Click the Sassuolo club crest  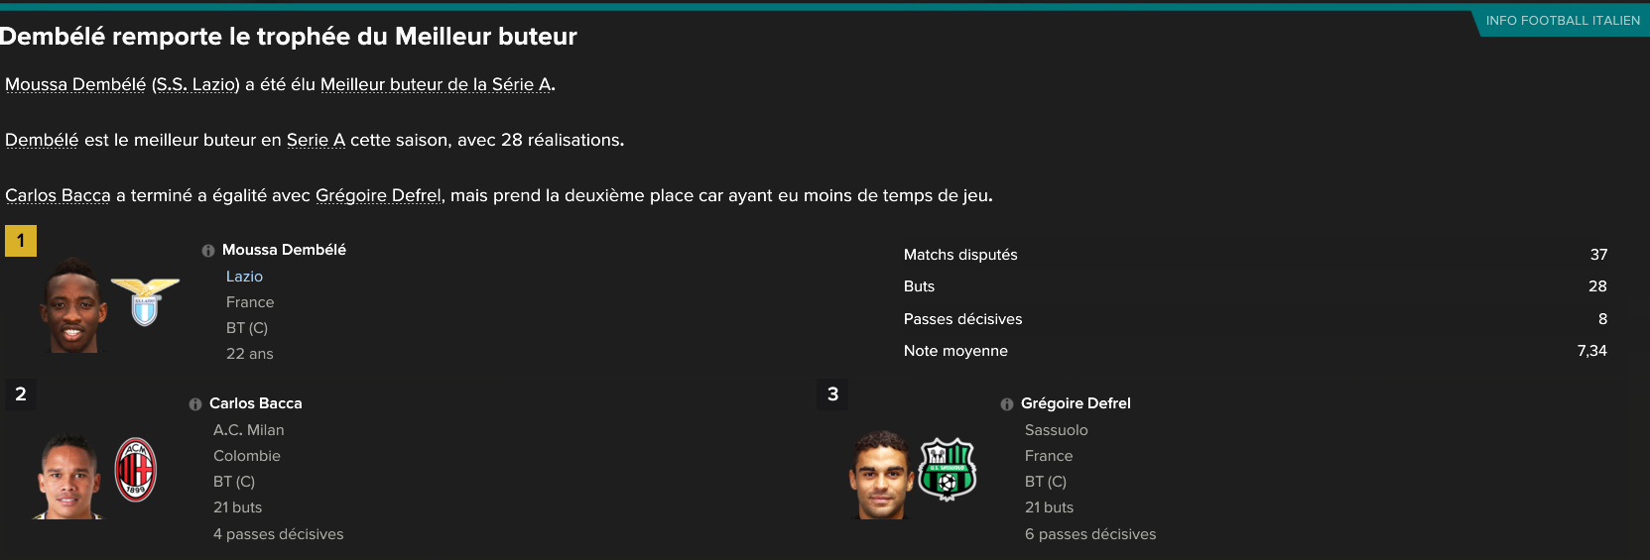coord(948,469)
